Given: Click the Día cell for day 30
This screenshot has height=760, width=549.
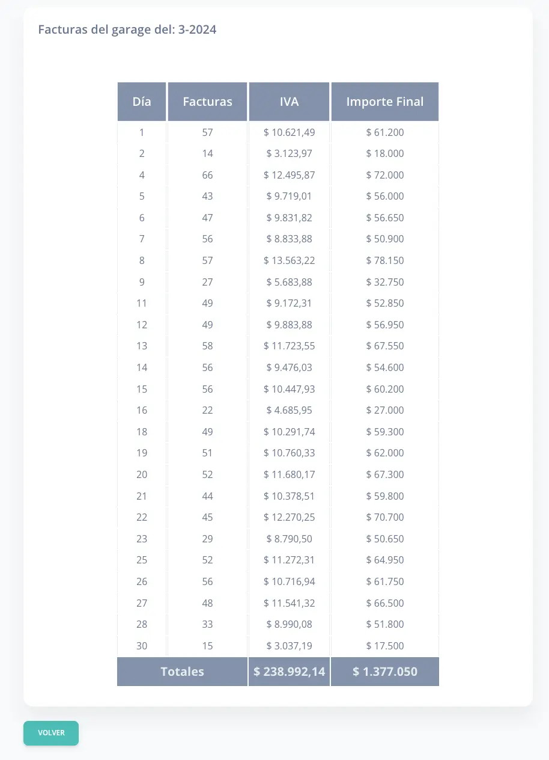Looking at the screenshot, I should coord(142,646).
